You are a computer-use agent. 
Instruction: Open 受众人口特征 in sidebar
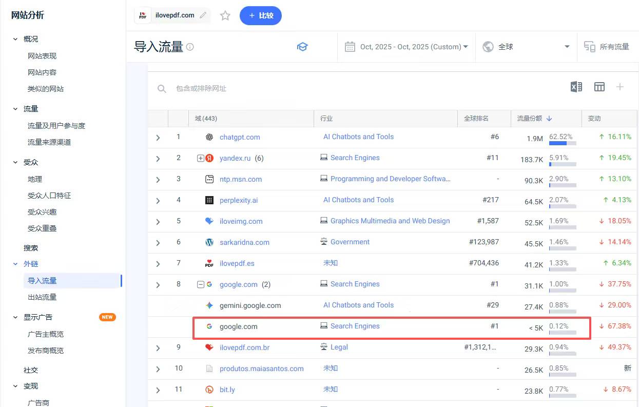tap(49, 196)
